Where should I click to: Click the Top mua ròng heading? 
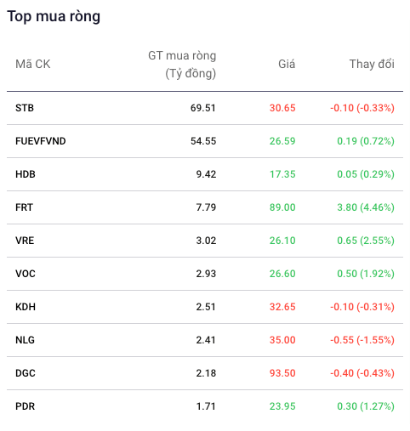point(54,16)
